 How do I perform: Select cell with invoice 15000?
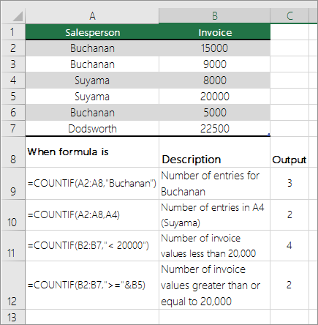point(214,48)
